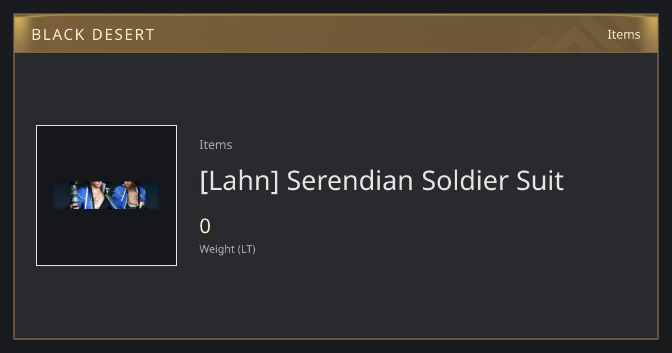Click the word Serendian in the title
672x353 pixels.
point(350,181)
